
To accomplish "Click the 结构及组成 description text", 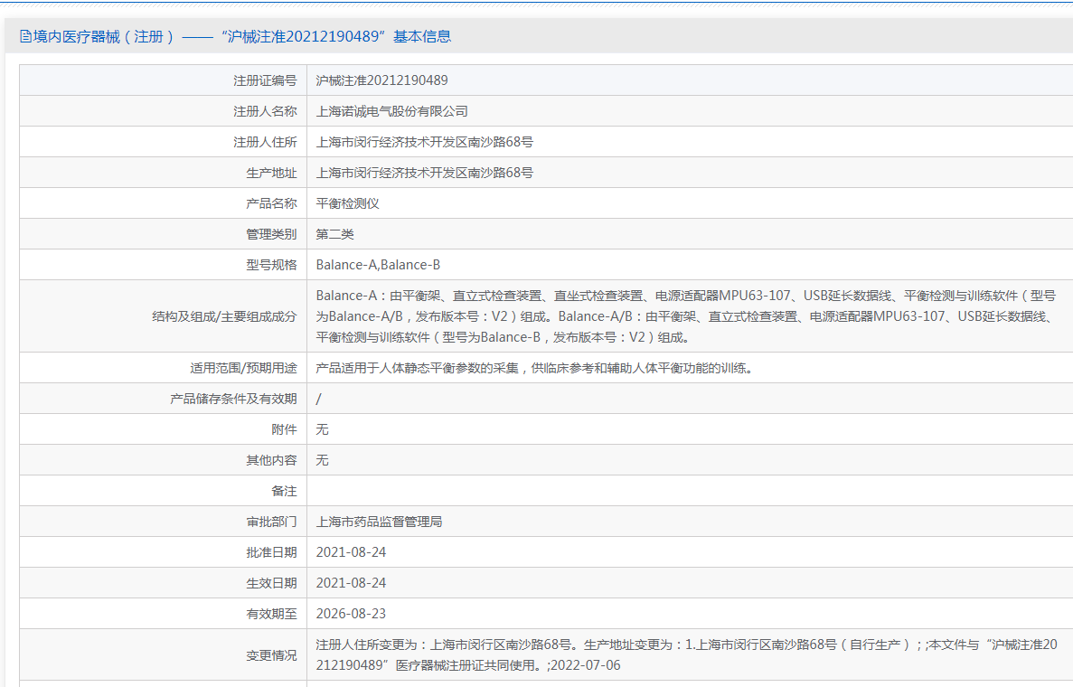I will tap(685, 316).
